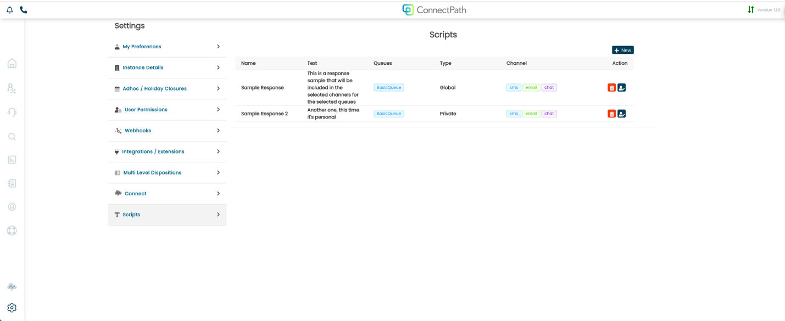
Task: Toggle the email channel badge on Sample Response
Action: (x=531, y=87)
